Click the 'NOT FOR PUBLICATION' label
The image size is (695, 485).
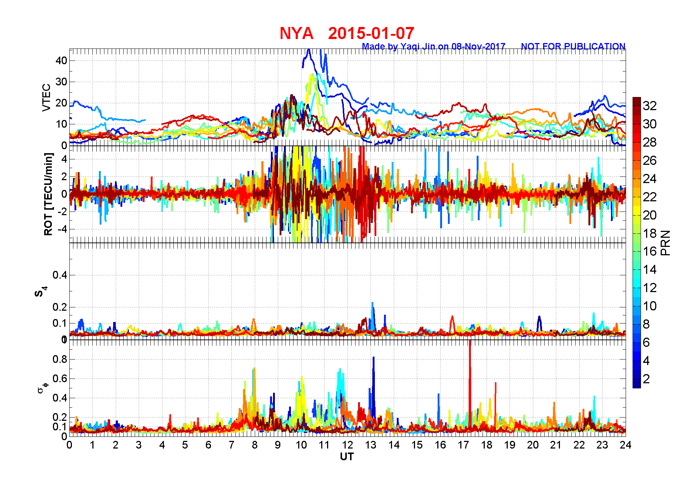(573, 46)
